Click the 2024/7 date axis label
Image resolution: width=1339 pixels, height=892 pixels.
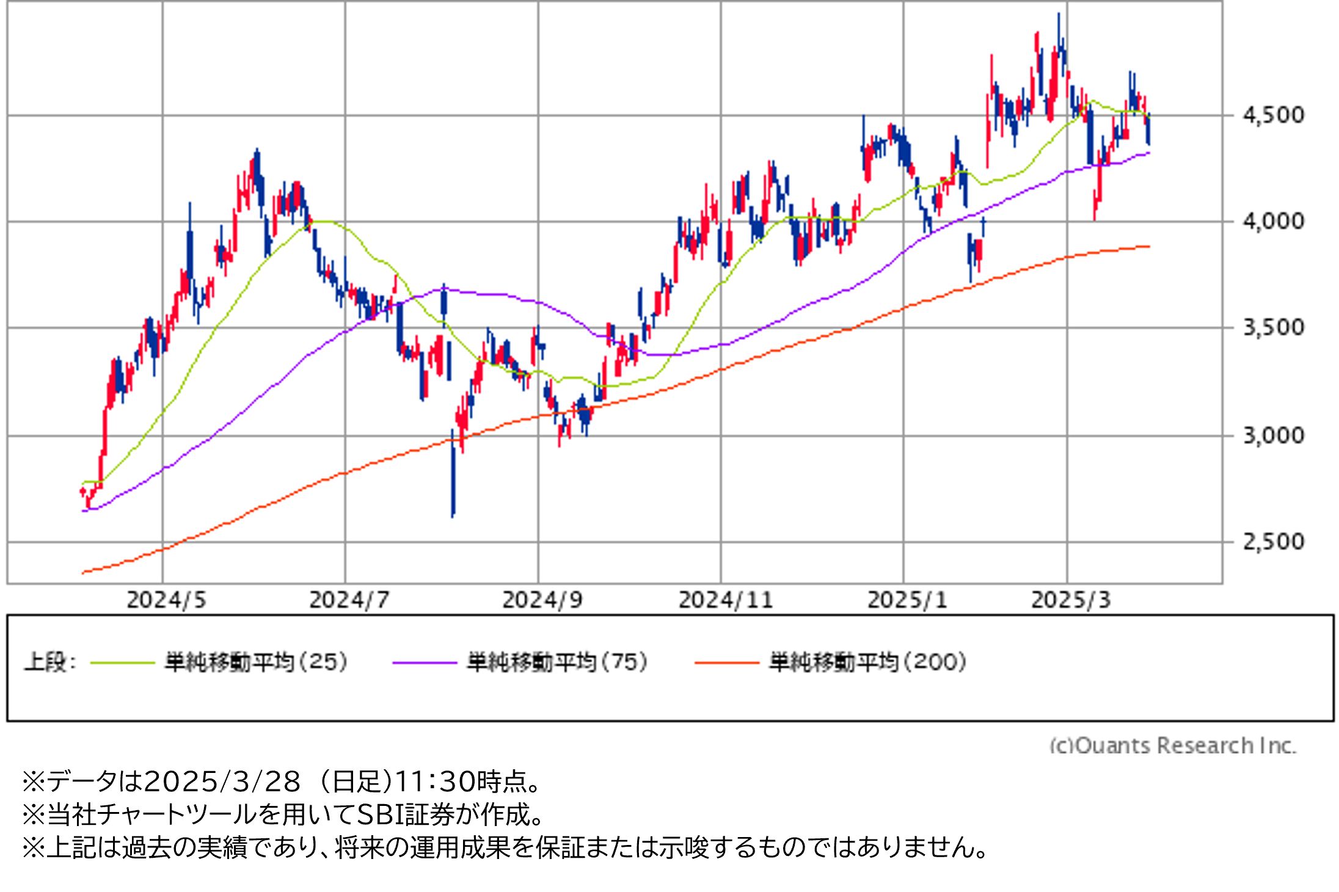tap(349, 600)
